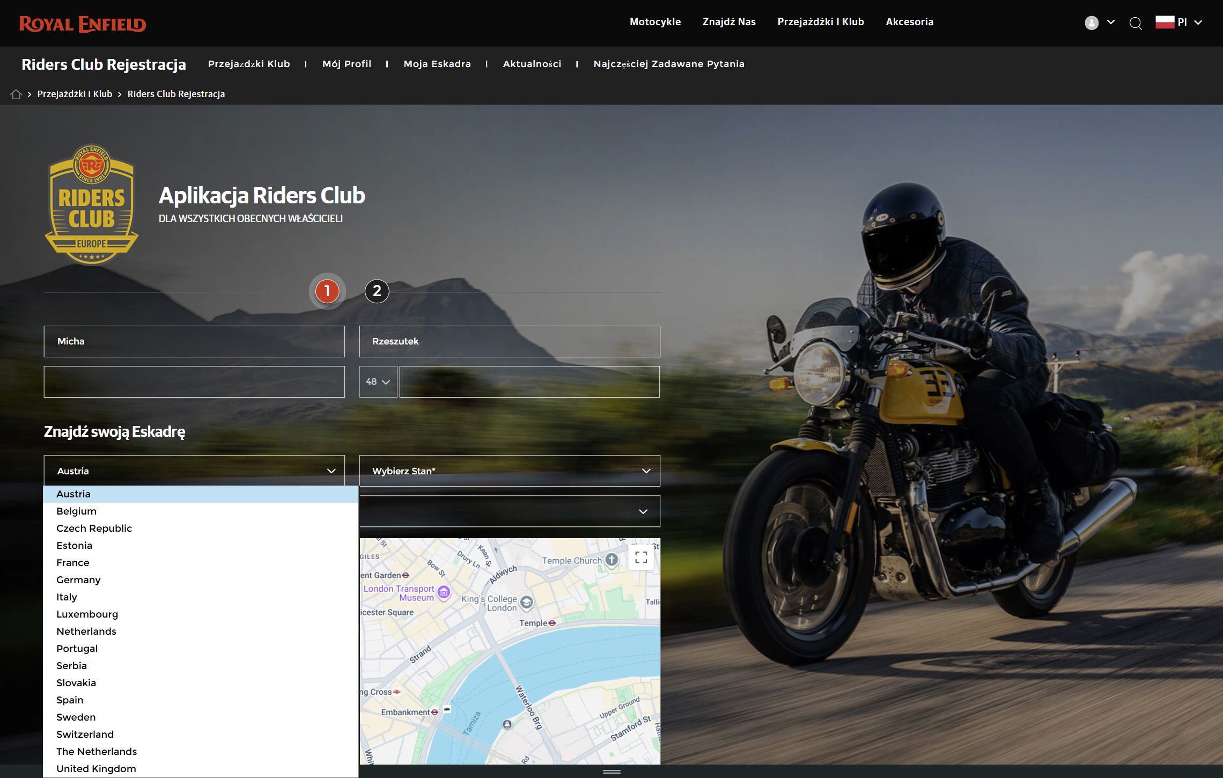
Task: Go to home via breadcrumb house icon
Action: point(16,94)
